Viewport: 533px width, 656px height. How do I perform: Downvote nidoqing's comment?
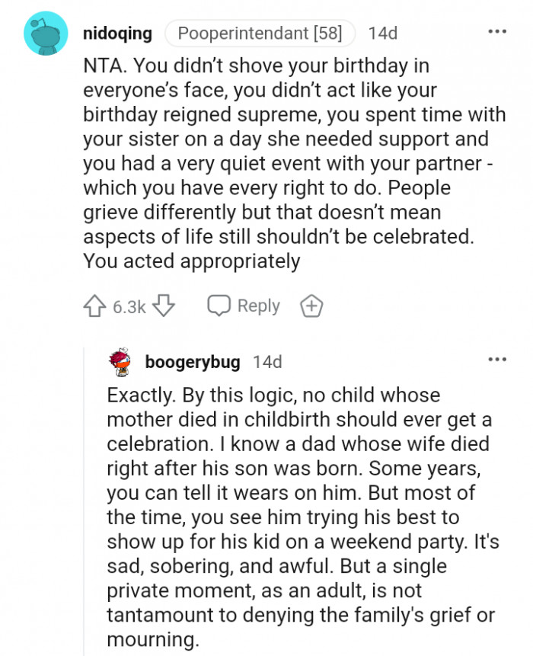(165, 306)
